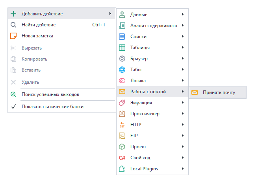Expand the Браузер submenu arrow

coord(183,59)
